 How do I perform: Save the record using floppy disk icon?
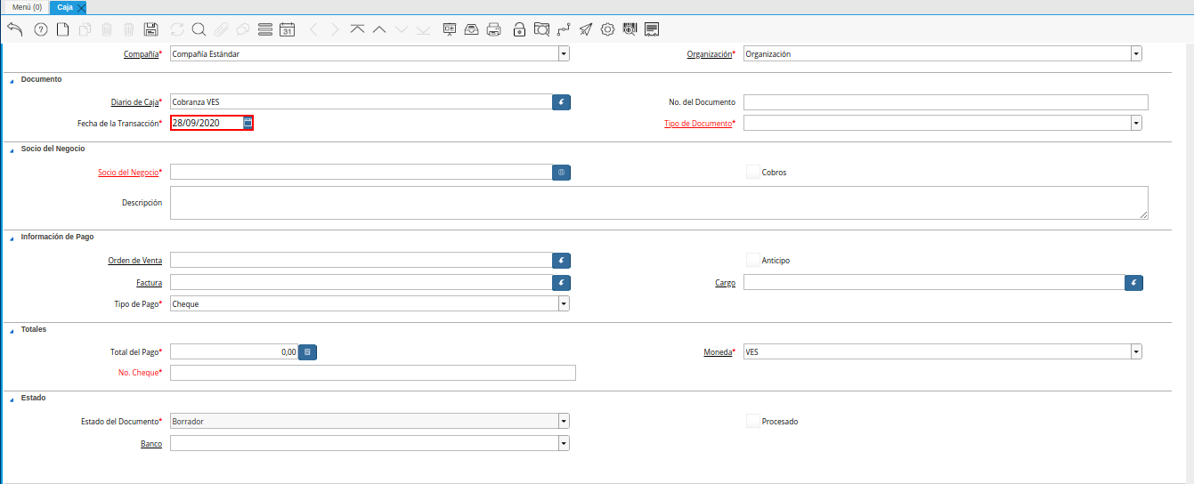click(150, 29)
